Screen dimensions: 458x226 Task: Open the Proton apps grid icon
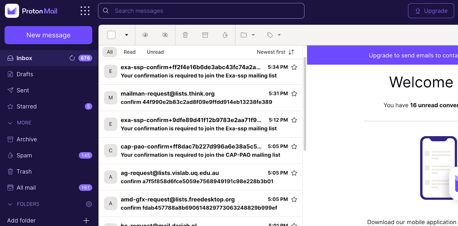coord(85,11)
